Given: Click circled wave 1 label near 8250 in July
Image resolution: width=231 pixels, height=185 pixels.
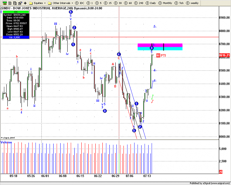Looking at the screenshot, I should pyautogui.click(x=136, y=104).
